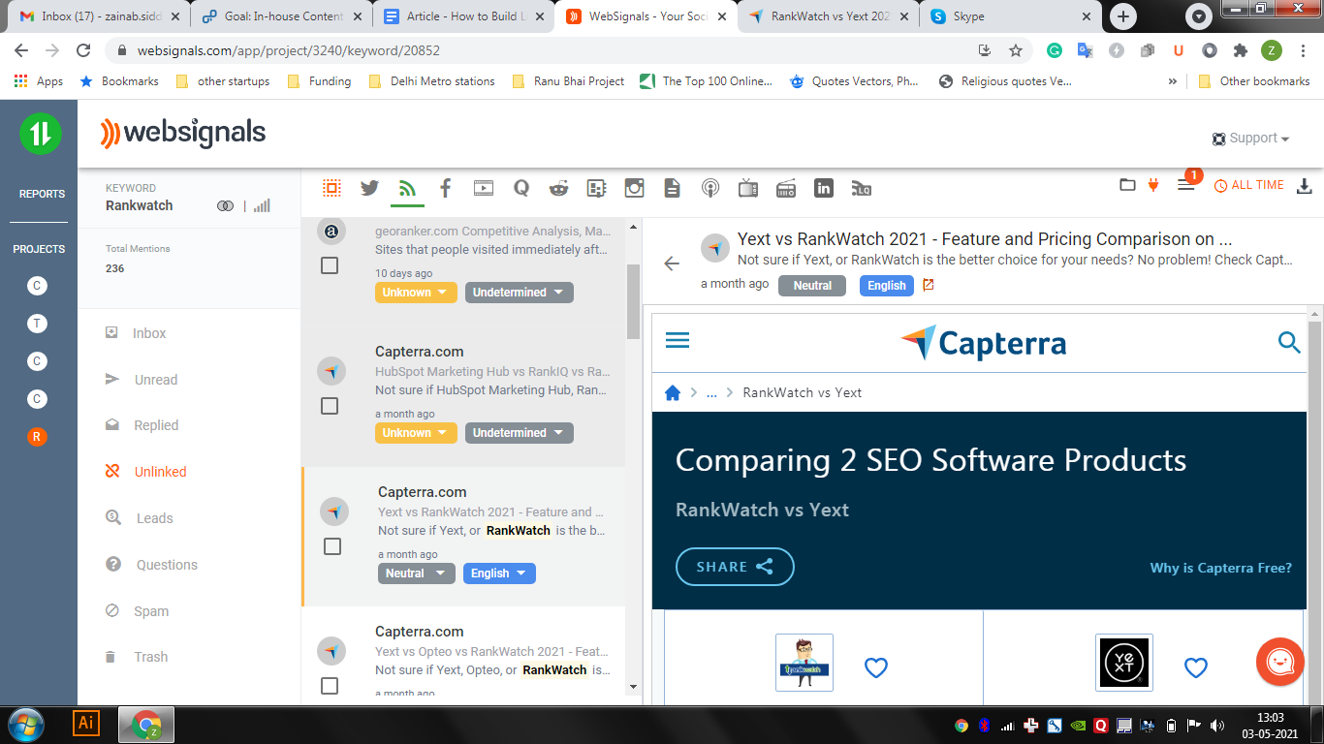The height and width of the screenshot is (744, 1324).
Task: Open Neutral sentiment dropdown in the mention list
Action: pos(416,573)
